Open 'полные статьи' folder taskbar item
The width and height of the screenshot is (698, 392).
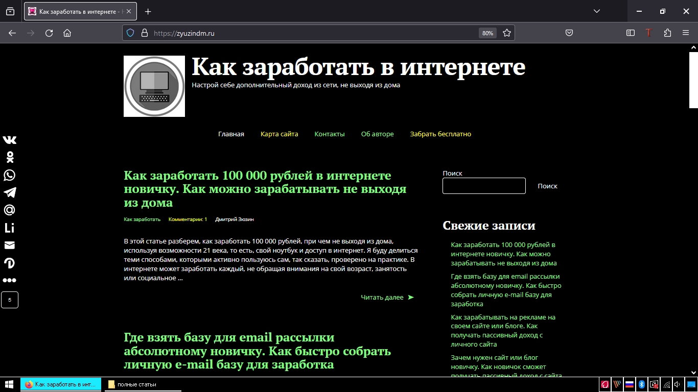143,384
